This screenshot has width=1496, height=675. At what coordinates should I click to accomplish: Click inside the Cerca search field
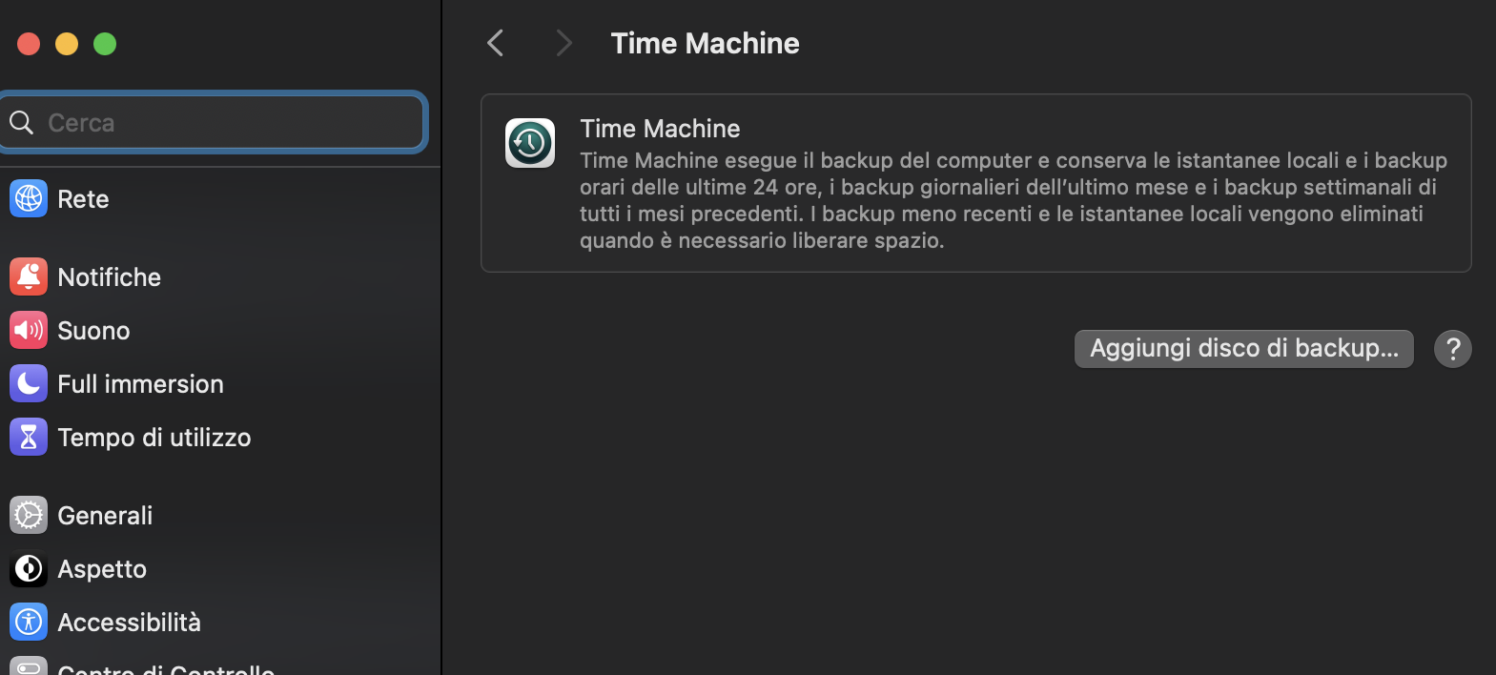pyautogui.click(x=210, y=122)
